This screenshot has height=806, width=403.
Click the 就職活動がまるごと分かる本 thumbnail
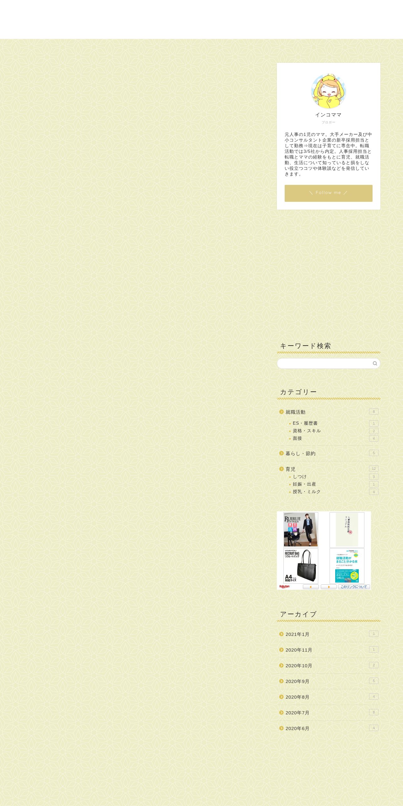tap(347, 566)
